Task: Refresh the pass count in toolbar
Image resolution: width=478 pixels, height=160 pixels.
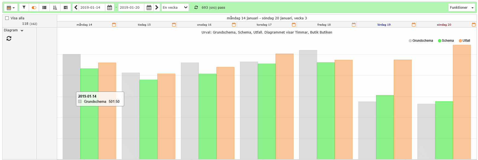Action: click(x=196, y=7)
